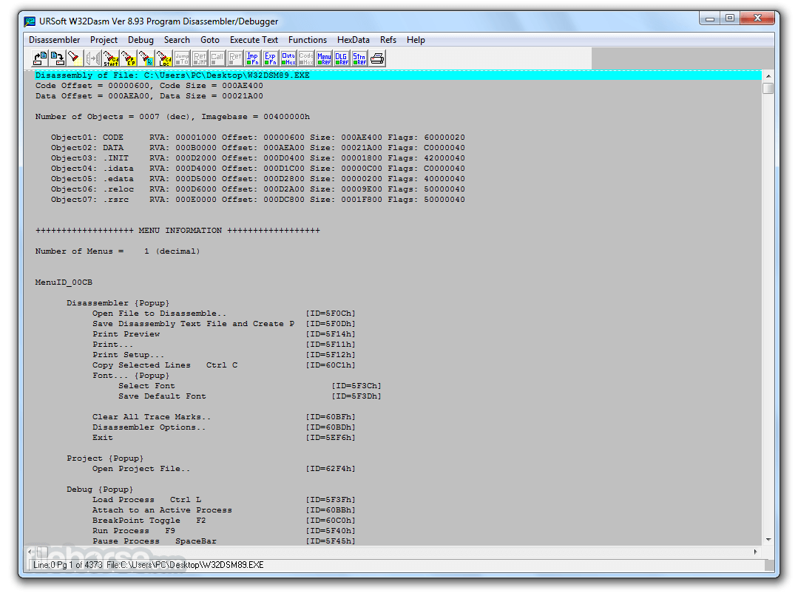Open the Disassembler menu
Image resolution: width=798 pixels, height=596 pixels.
coord(55,40)
